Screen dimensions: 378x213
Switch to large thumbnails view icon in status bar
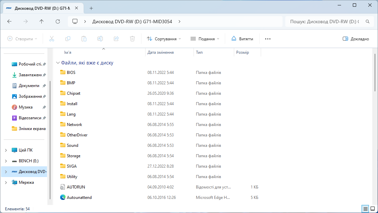click(372, 209)
